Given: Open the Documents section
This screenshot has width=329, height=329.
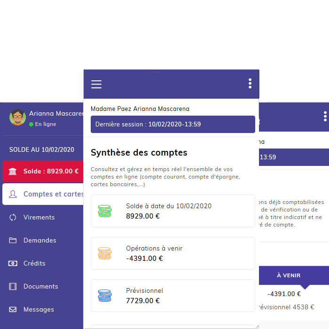Looking at the screenshot, I should click(41, 286).
